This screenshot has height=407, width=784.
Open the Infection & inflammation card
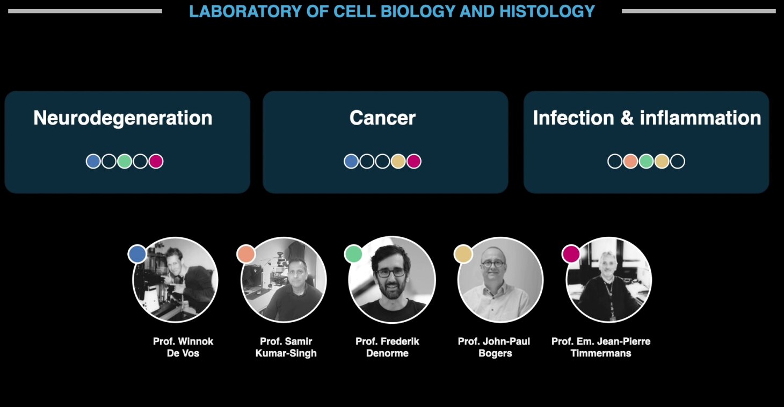646,142
